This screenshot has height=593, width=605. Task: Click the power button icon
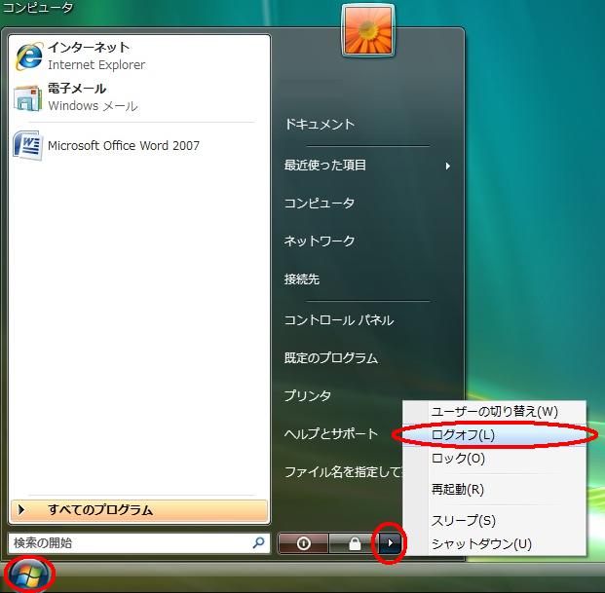303,543
